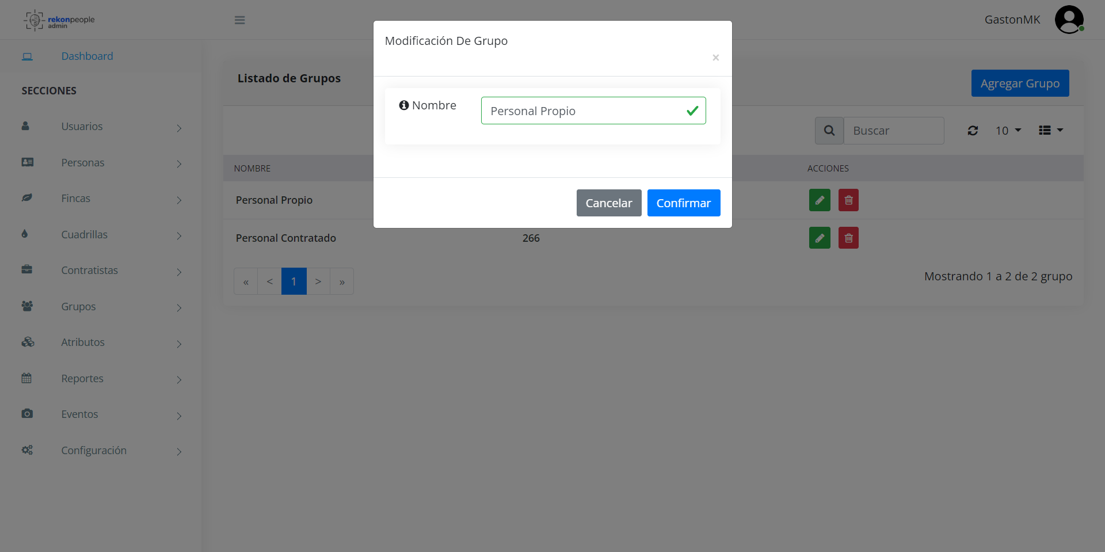This screenshot has width=1105, height=552.
Task: Go to first page of groups
Action: pyautogui.click(x=246, y=281)
